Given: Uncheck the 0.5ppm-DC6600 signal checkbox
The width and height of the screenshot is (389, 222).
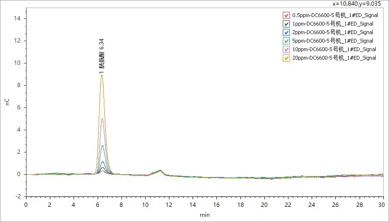Looking at the screenshot, I should [286, 15].
